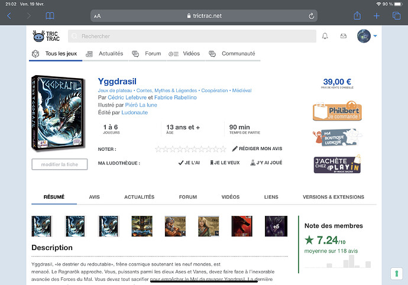Switch to the Liens tab
The height and width of the screenshot is (285, 408).
point(271,197)
